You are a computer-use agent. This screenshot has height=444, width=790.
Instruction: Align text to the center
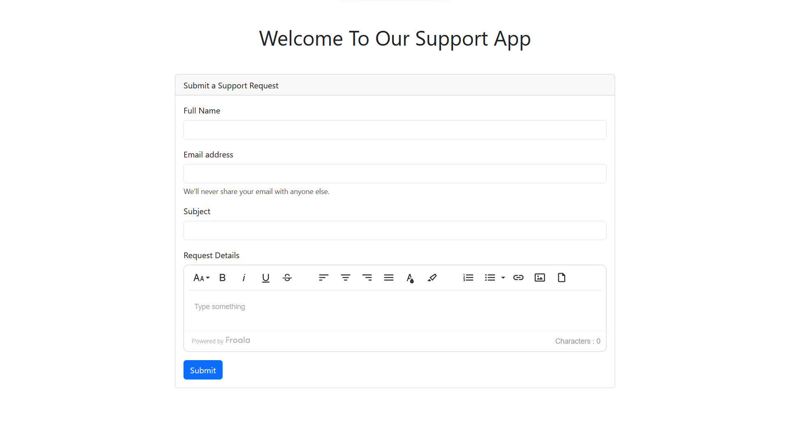pyautogui.click(x=345, y=277)
